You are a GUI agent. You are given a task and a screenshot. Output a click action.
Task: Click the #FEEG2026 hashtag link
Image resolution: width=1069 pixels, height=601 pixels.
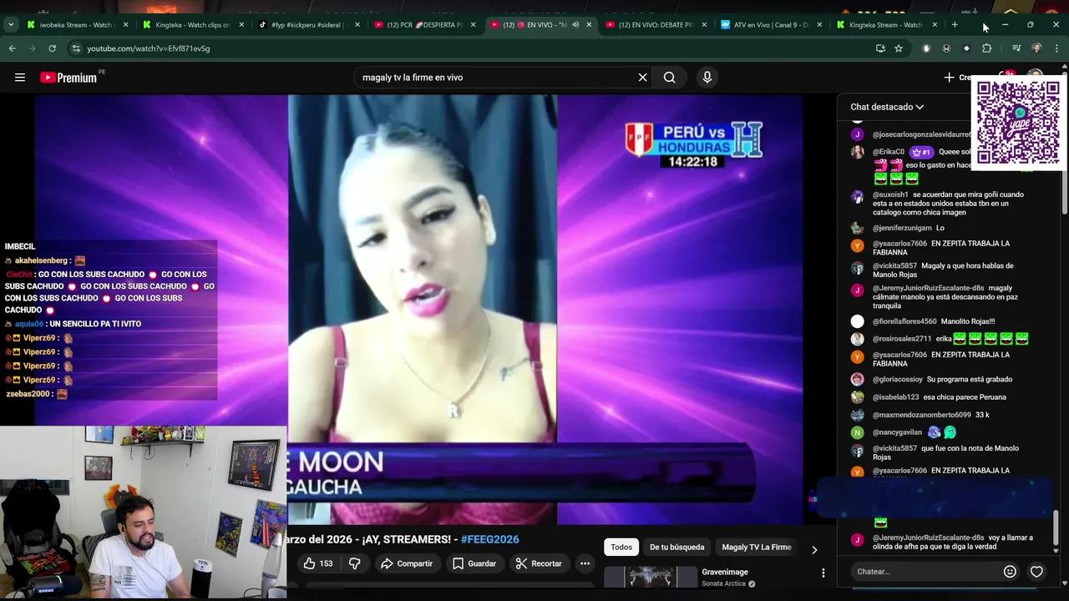point(490,539)
